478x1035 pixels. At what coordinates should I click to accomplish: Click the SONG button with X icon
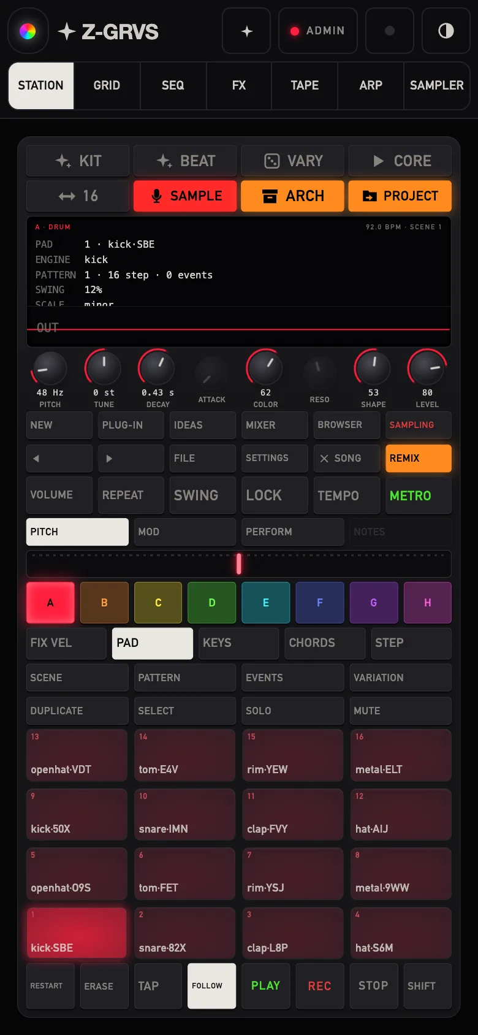(347, 458)
